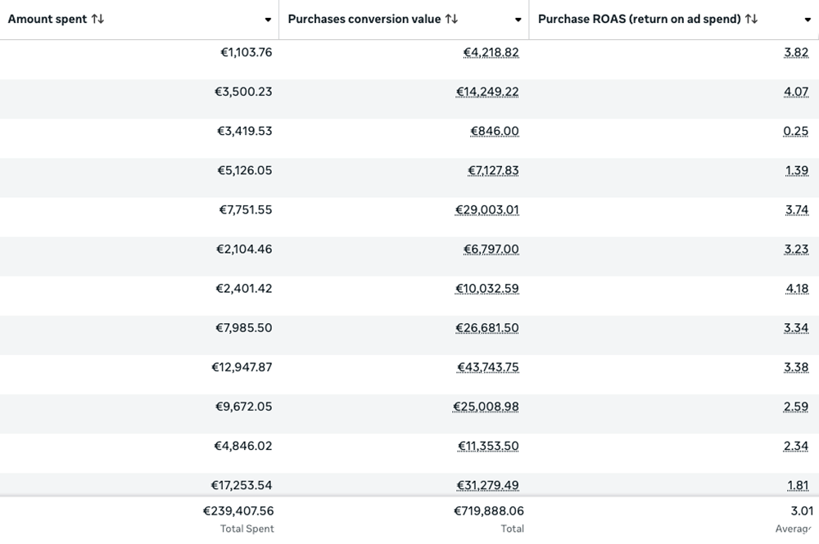The image size is (819, 544).
Task: Click the 2.59 ROAS figure
Action: click(x=796, y=406)
